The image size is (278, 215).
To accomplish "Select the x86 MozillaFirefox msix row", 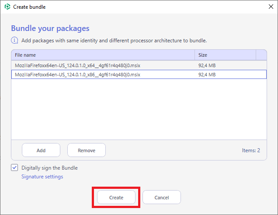I will (x=139, y=75).
